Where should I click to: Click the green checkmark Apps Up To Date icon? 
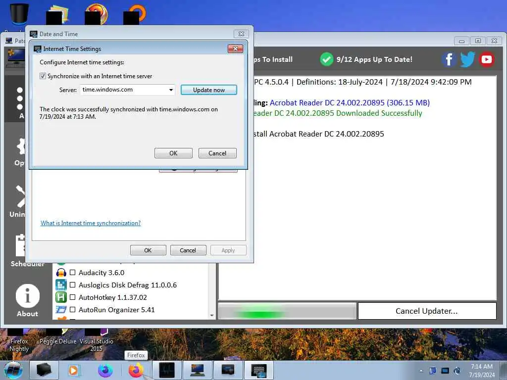tap(327, 59)
